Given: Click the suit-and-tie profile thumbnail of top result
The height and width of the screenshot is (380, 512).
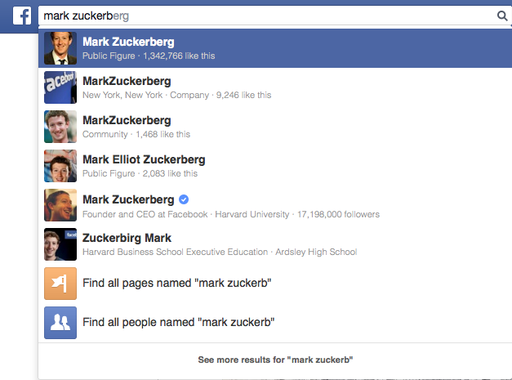Looking at the screenshot, I should tap(60, 48).
